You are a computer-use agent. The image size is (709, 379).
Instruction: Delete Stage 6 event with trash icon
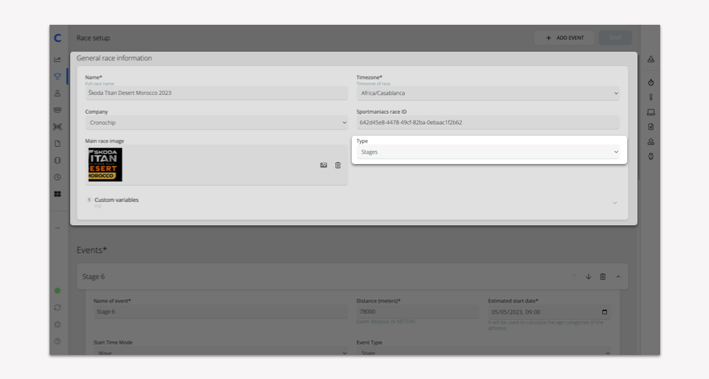[603, 276]
